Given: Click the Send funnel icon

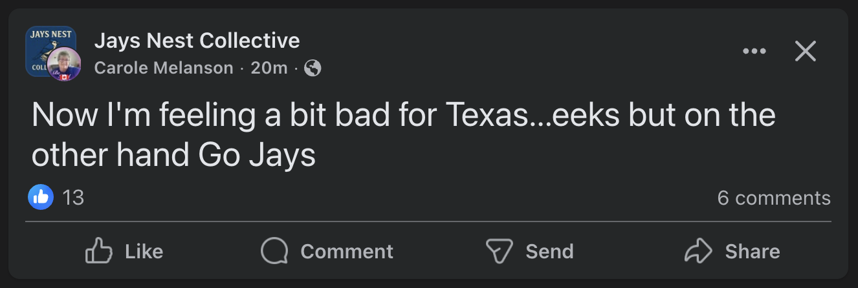Looking at the screenshot, I should click(x=499, y=251).
